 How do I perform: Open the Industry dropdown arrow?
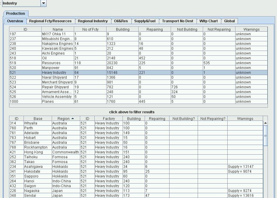coord(44,3)
